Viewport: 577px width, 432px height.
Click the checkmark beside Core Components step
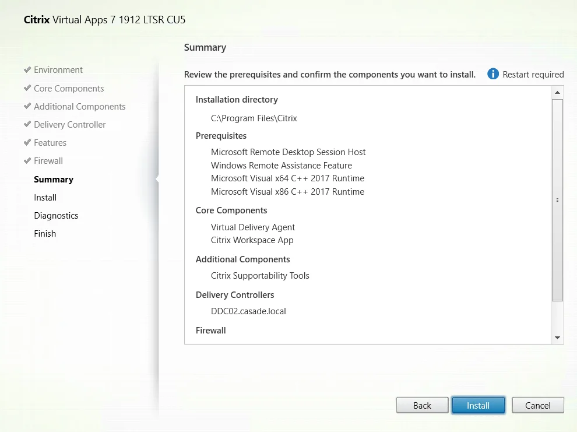pyautogui.click(x=27, y=88)
